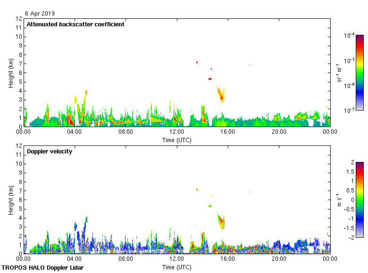Select the "Attenuated backscatter coefficient" panel title

(75, 24)
